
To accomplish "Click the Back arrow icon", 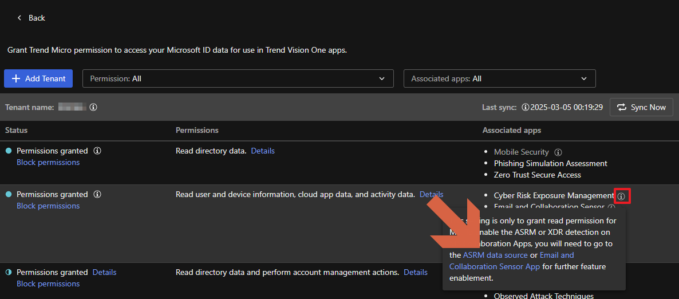I will (19, 18).
